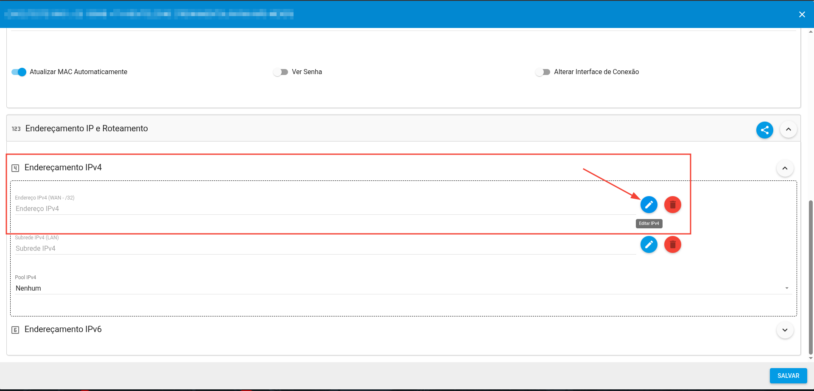Enable the Ver Senha toggle

tap(281, 72)
